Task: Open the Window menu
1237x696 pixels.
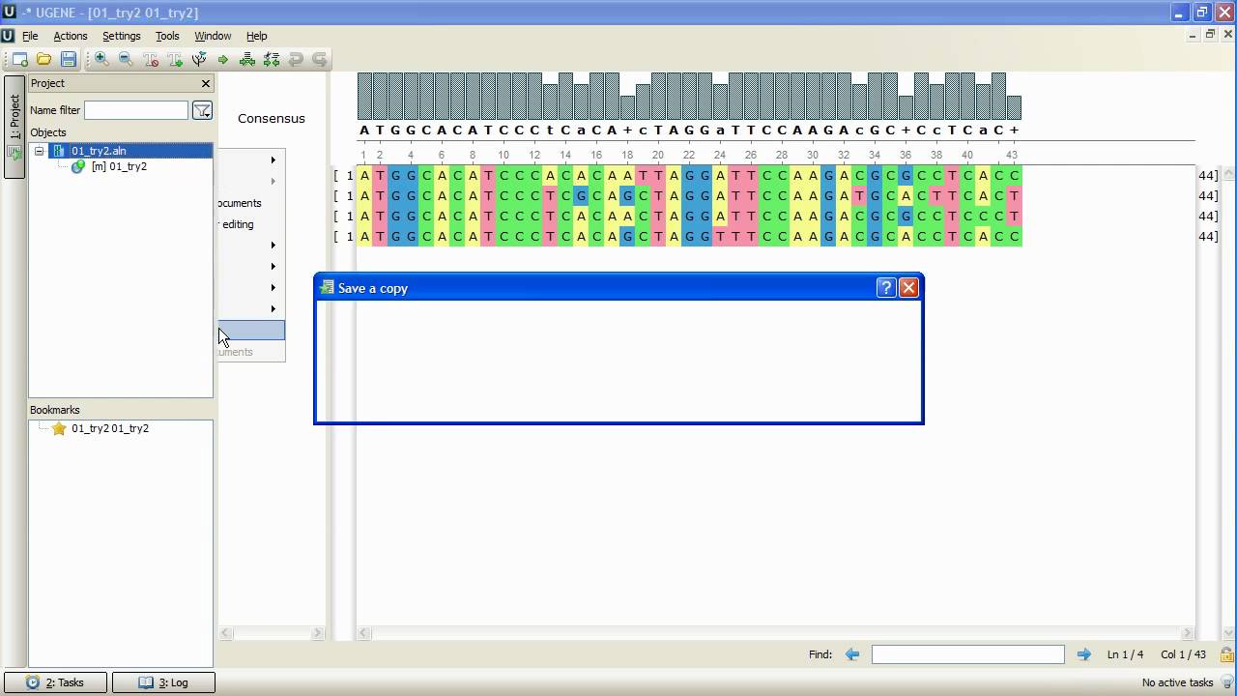Action: (x=213, y=36)
